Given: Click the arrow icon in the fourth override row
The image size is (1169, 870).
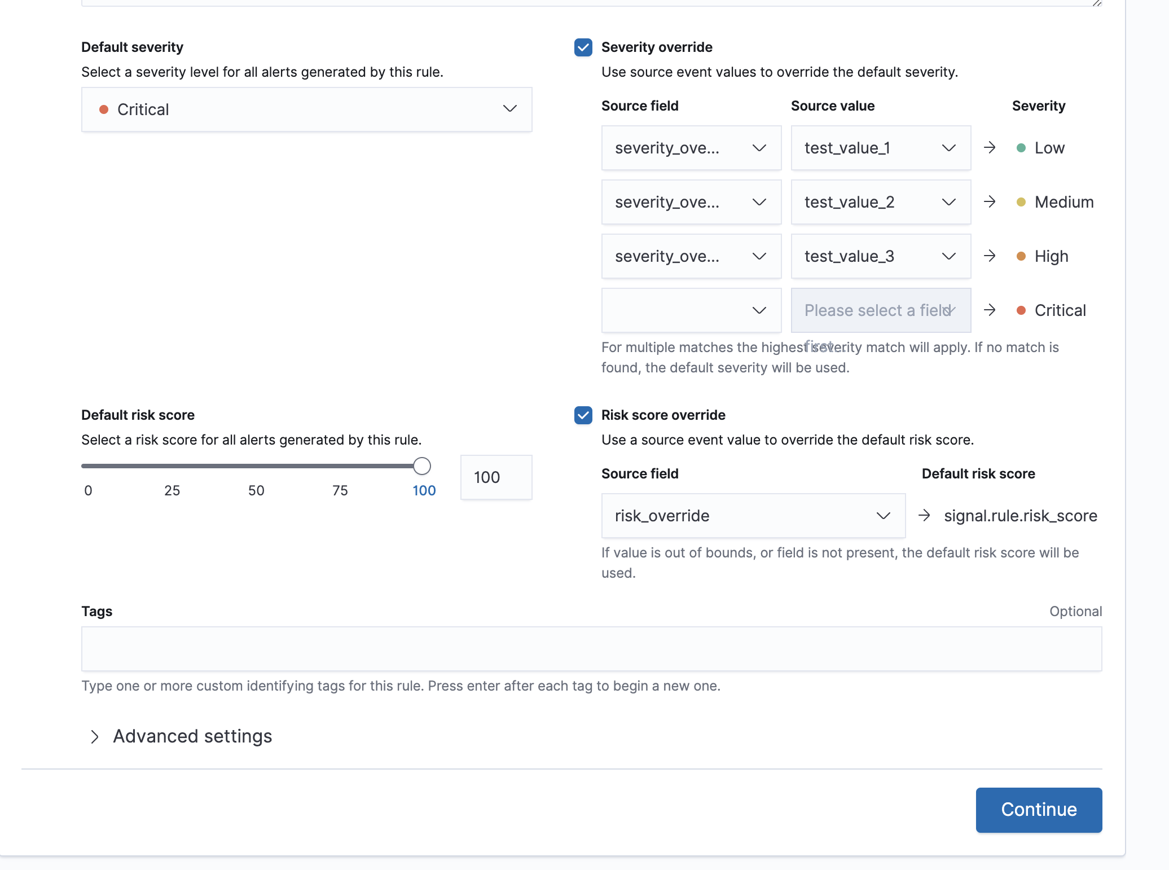Looking at the screenshot, I should 990,310.
